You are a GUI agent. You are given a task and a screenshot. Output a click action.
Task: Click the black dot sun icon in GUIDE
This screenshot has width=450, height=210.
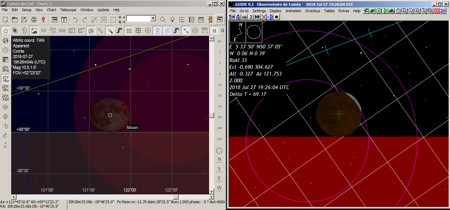(x=277, y=17)
